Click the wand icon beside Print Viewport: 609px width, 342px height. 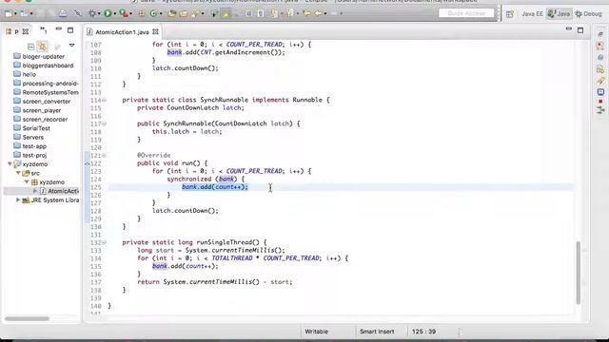click(78, 13)
